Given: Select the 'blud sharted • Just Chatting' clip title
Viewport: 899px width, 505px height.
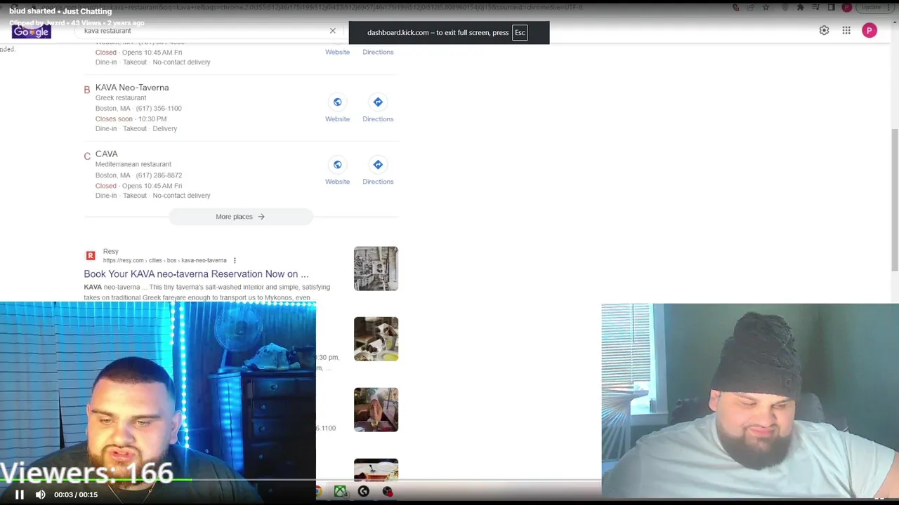Looking at the screenshot, I should click(x=60, y=11).
